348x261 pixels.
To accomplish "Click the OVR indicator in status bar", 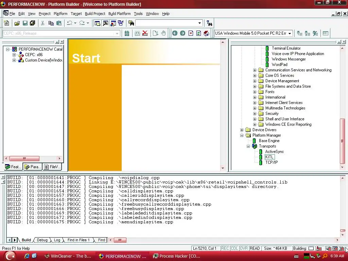I will click(x=243, y=248).
